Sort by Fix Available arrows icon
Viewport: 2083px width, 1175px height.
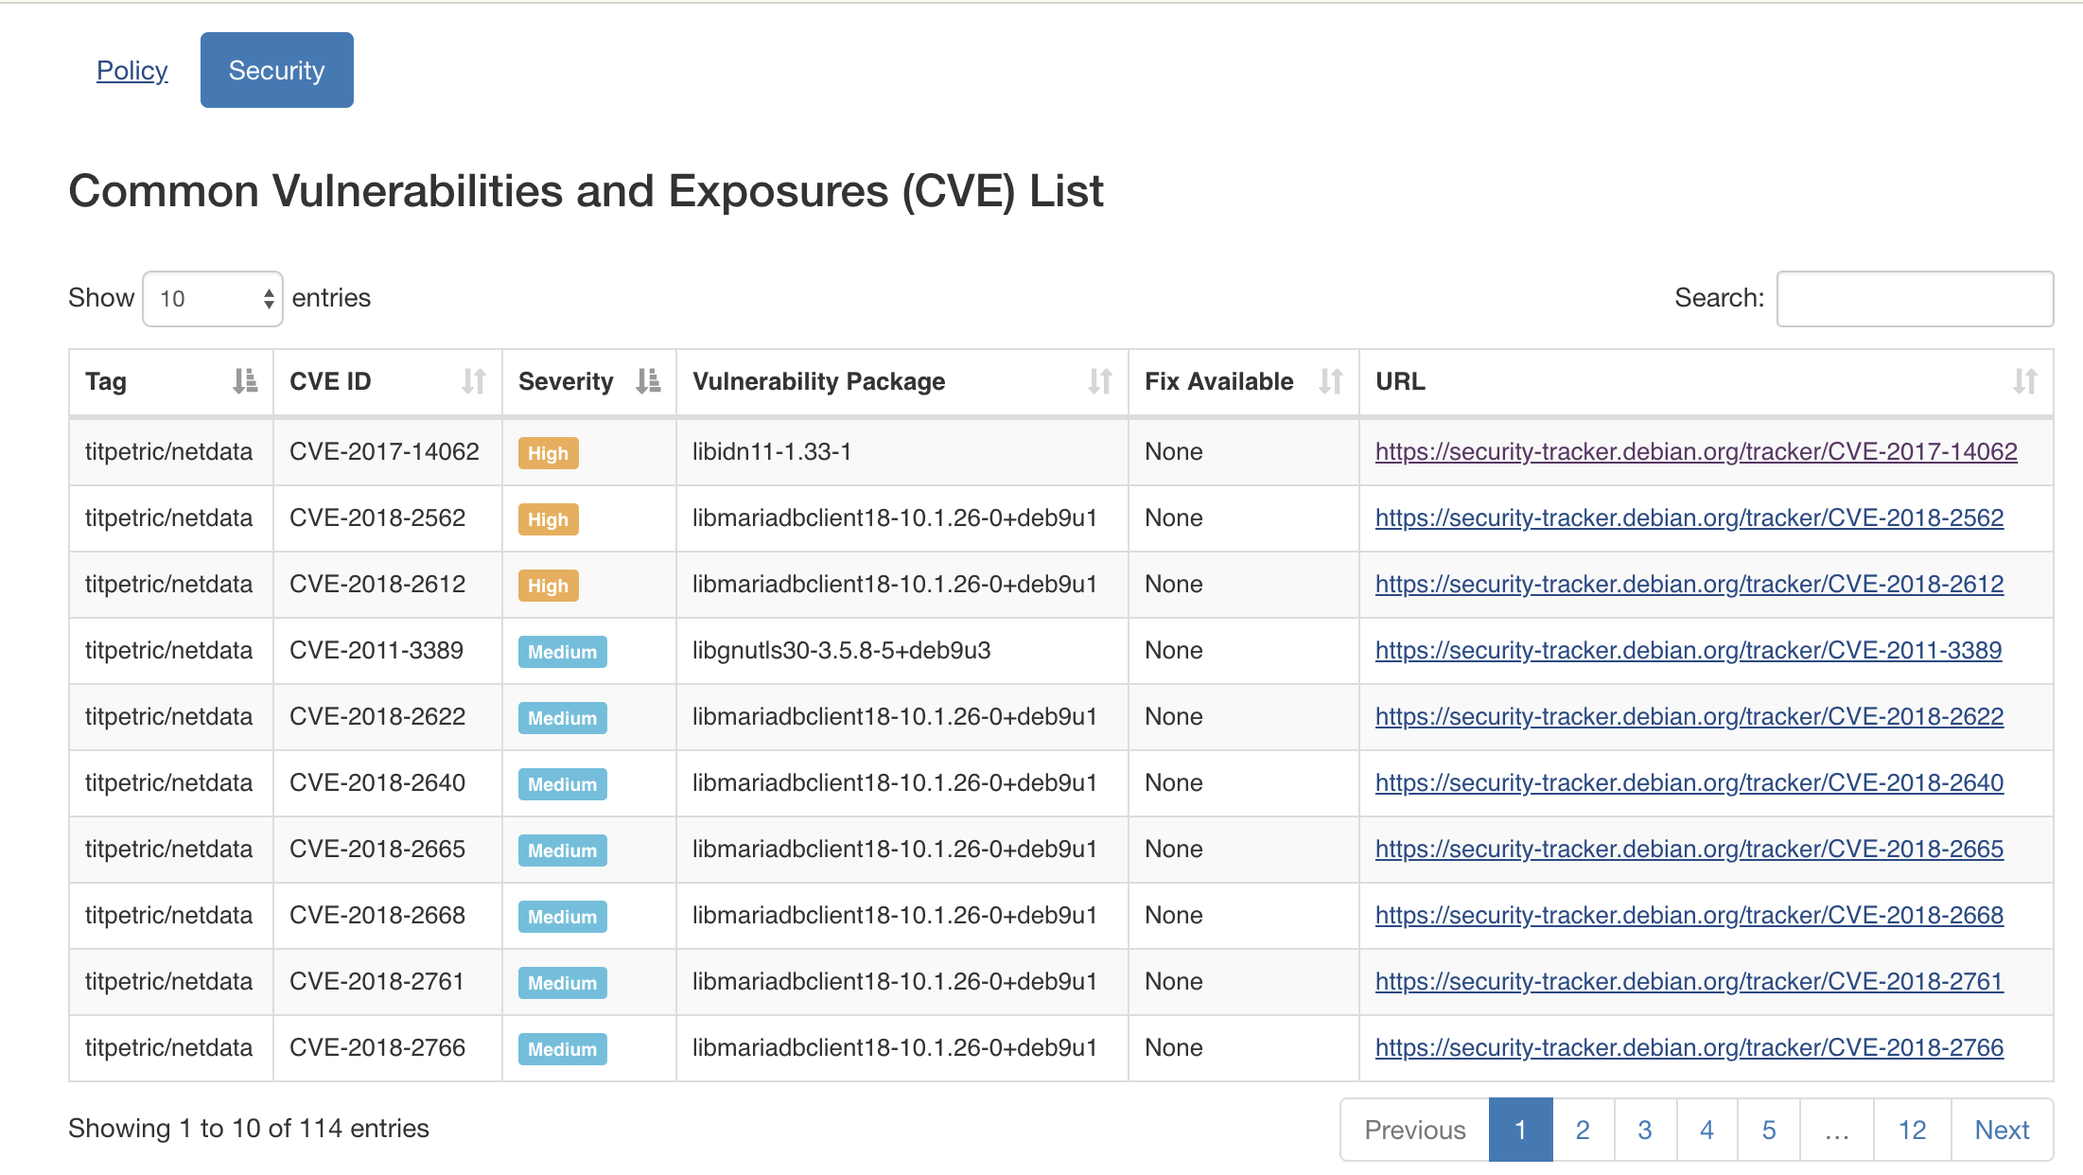pos(1331,381)
